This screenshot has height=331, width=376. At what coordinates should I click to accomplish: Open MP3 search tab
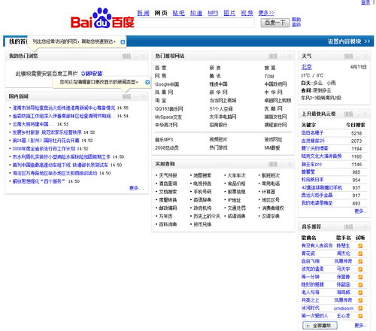[x=213, y=13]
